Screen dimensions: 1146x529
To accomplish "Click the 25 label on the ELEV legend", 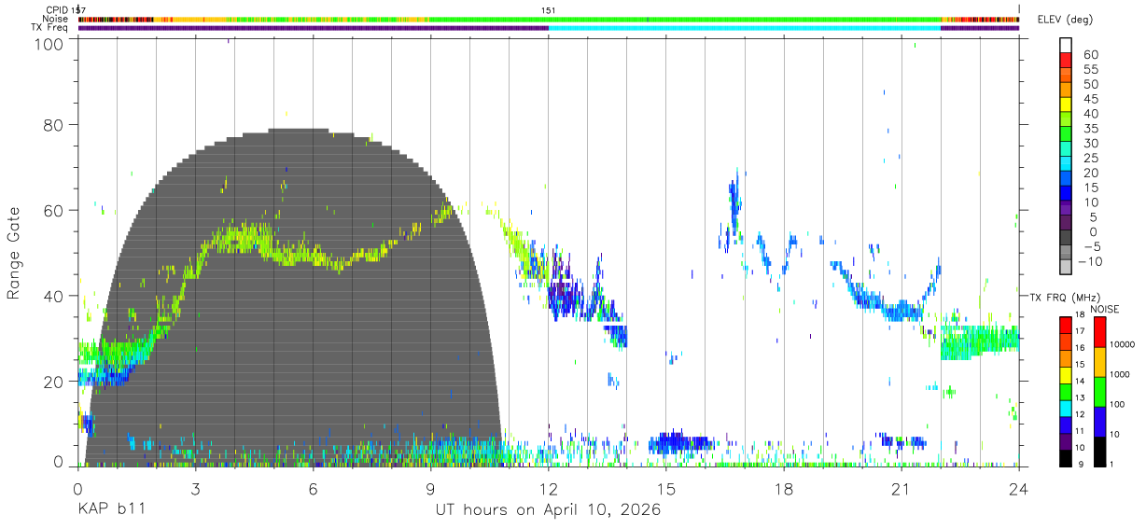I will coord(1089,159).
